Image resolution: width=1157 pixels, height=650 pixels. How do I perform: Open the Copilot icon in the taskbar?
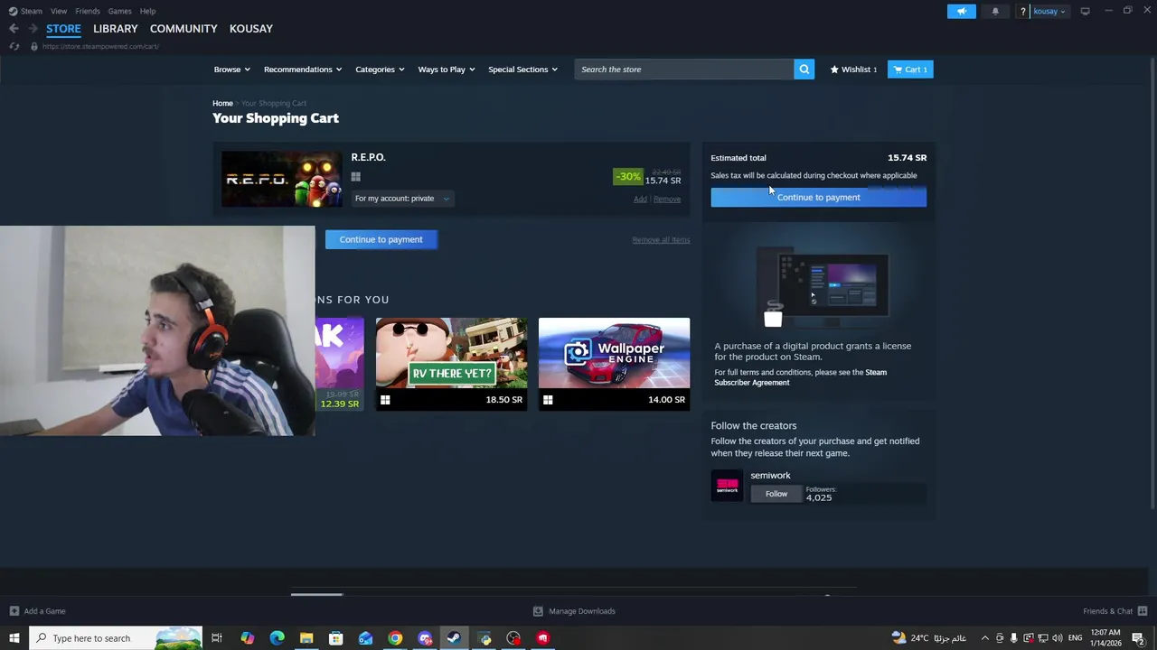coord(248,638)
